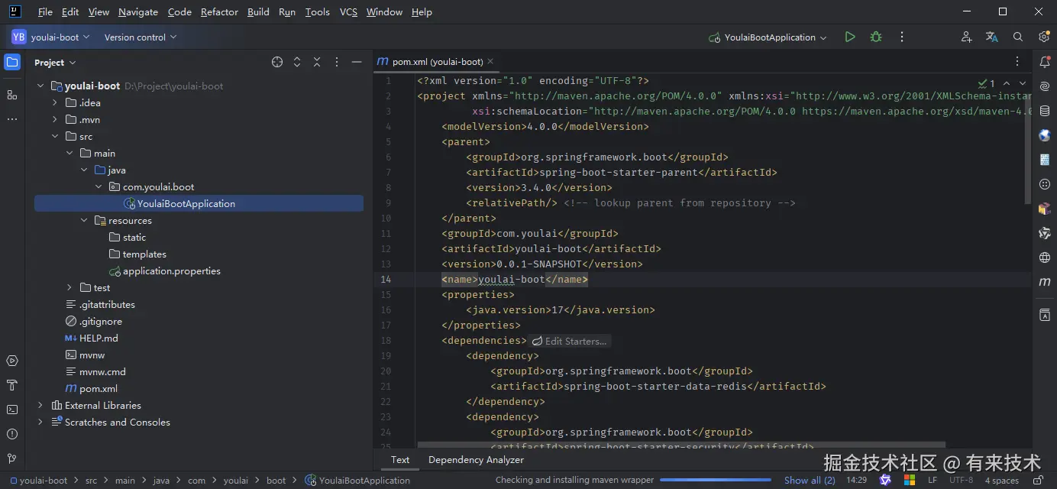Collapse the resources folder
Image resolution: width=1057 pixels, height=489 pixels.
pos(84,221)
